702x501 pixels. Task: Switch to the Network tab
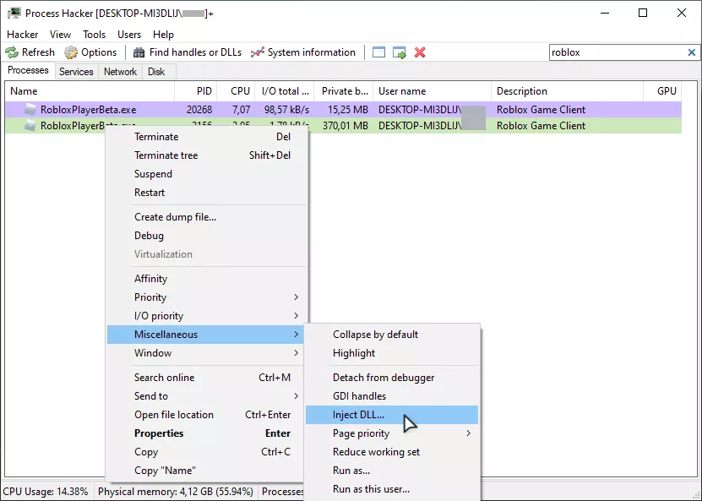click(120, 72)
